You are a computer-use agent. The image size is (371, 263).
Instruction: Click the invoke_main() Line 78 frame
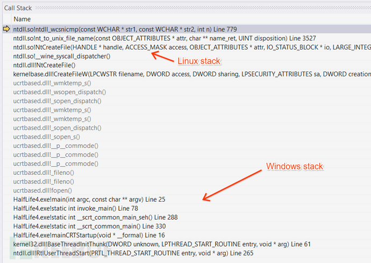(76, 208)
